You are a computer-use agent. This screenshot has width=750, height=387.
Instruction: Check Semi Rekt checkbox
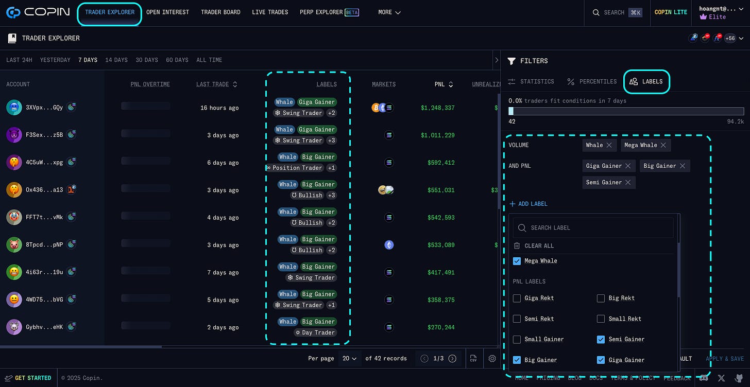[x=517, y=319]
